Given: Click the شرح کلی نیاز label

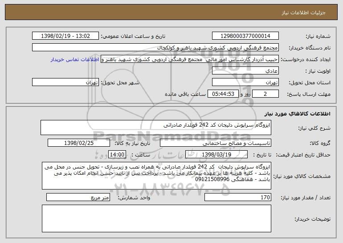Looking at the screenshot, I should coord(314,128).
